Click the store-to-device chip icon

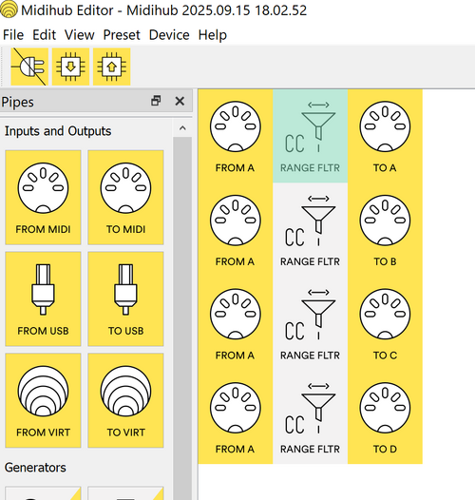(111, 67)
